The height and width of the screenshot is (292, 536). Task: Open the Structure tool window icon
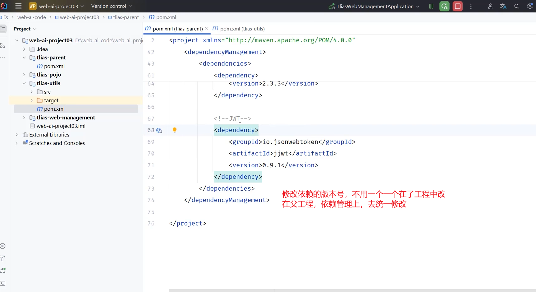[3, 45]
